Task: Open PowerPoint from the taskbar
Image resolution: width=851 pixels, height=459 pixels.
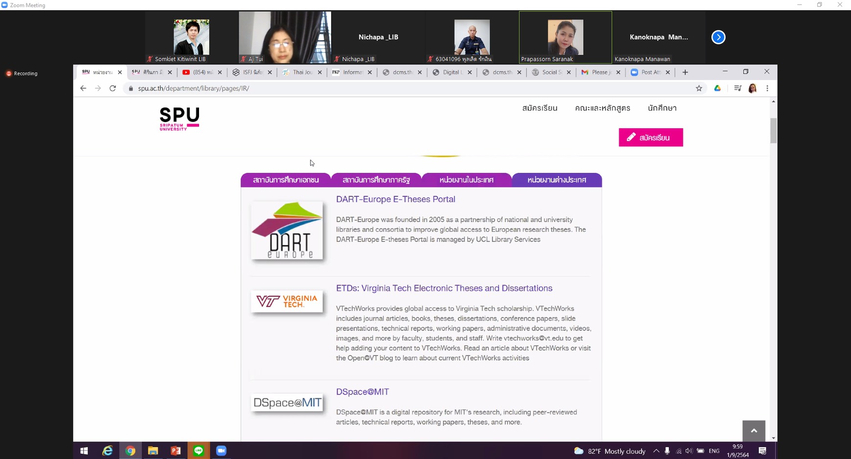Action: [x=176, y=451]
